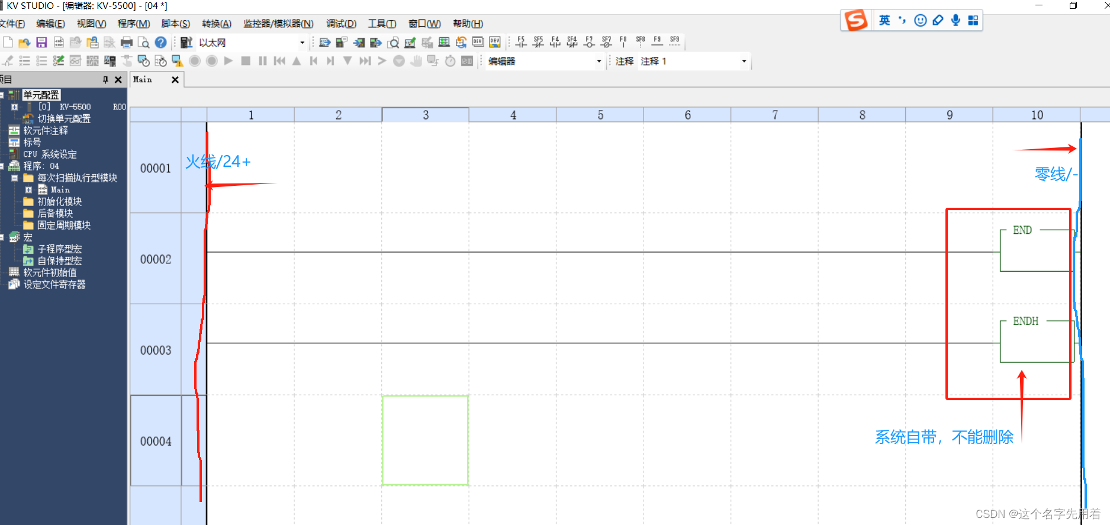This screenshot has width=1110, height=525.
Task: Create a new project file icon
Action: coord(8,43)
